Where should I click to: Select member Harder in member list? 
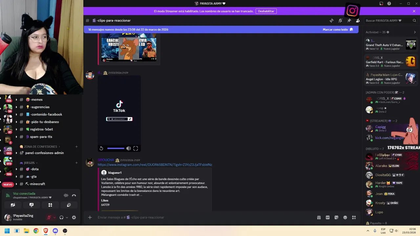tap(391, 184)
